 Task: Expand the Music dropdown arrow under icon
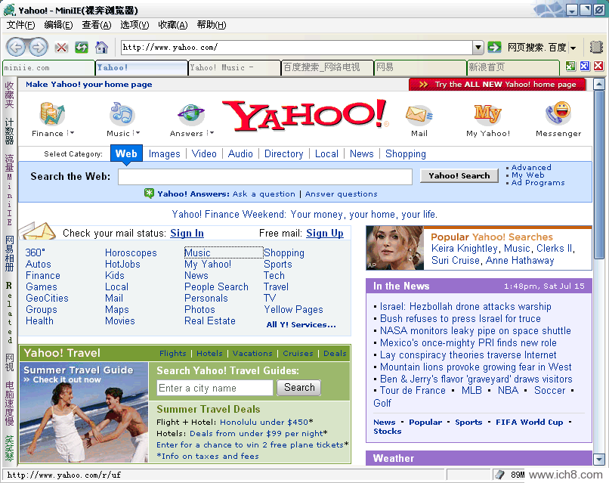(x=136, y=133)
